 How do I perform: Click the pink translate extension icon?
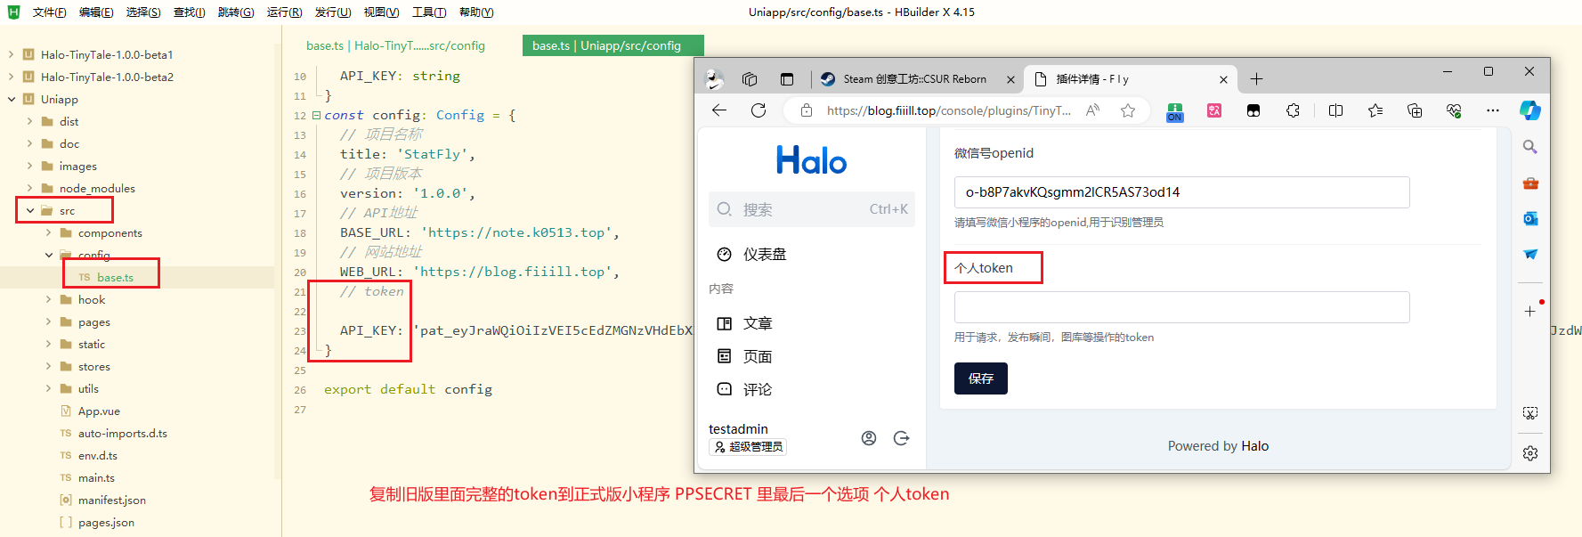click(x=1214, y=110)
